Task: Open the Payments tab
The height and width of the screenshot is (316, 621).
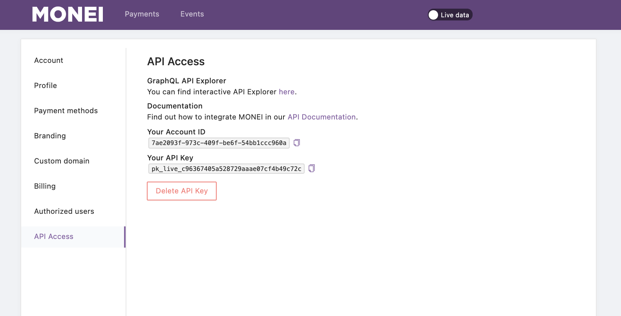Action: [142, 14]
